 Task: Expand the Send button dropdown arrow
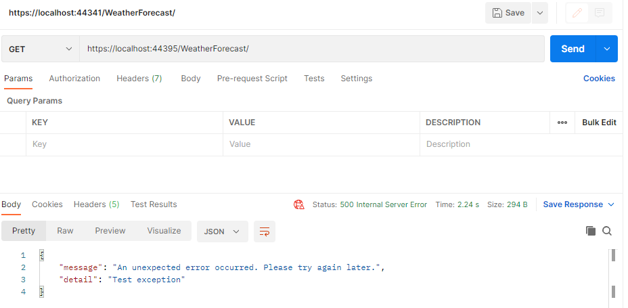pos(607,49)
